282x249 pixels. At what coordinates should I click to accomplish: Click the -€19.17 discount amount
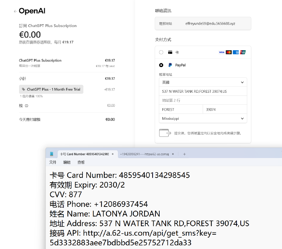(x=109, y=90)
